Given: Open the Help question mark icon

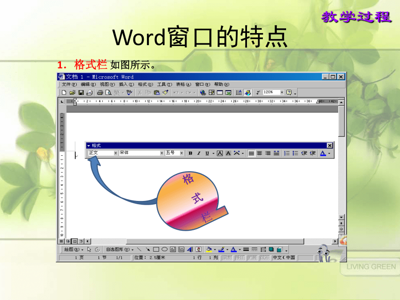Looking at the screenshot, I should pyautogui.click(x=289, y=93).
